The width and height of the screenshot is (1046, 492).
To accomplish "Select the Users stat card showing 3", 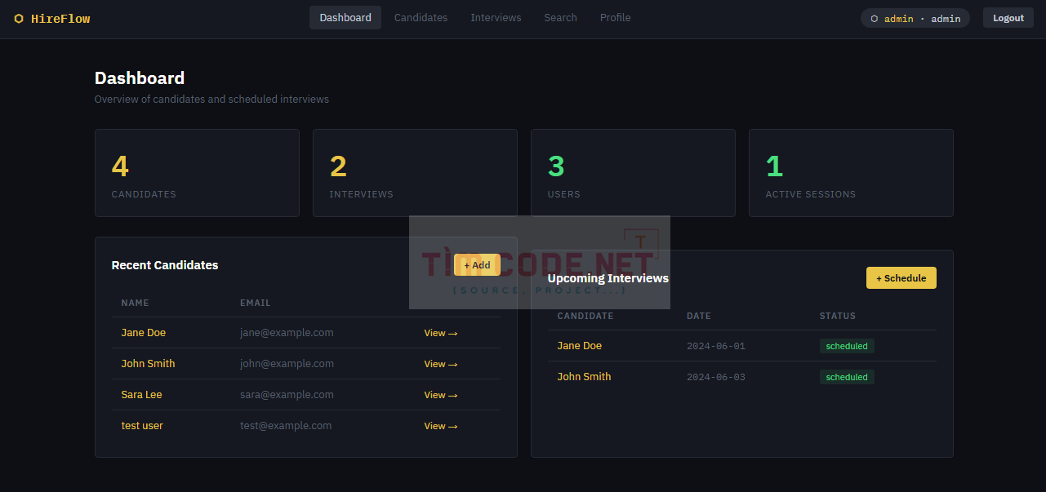I will tap(633, 173).
